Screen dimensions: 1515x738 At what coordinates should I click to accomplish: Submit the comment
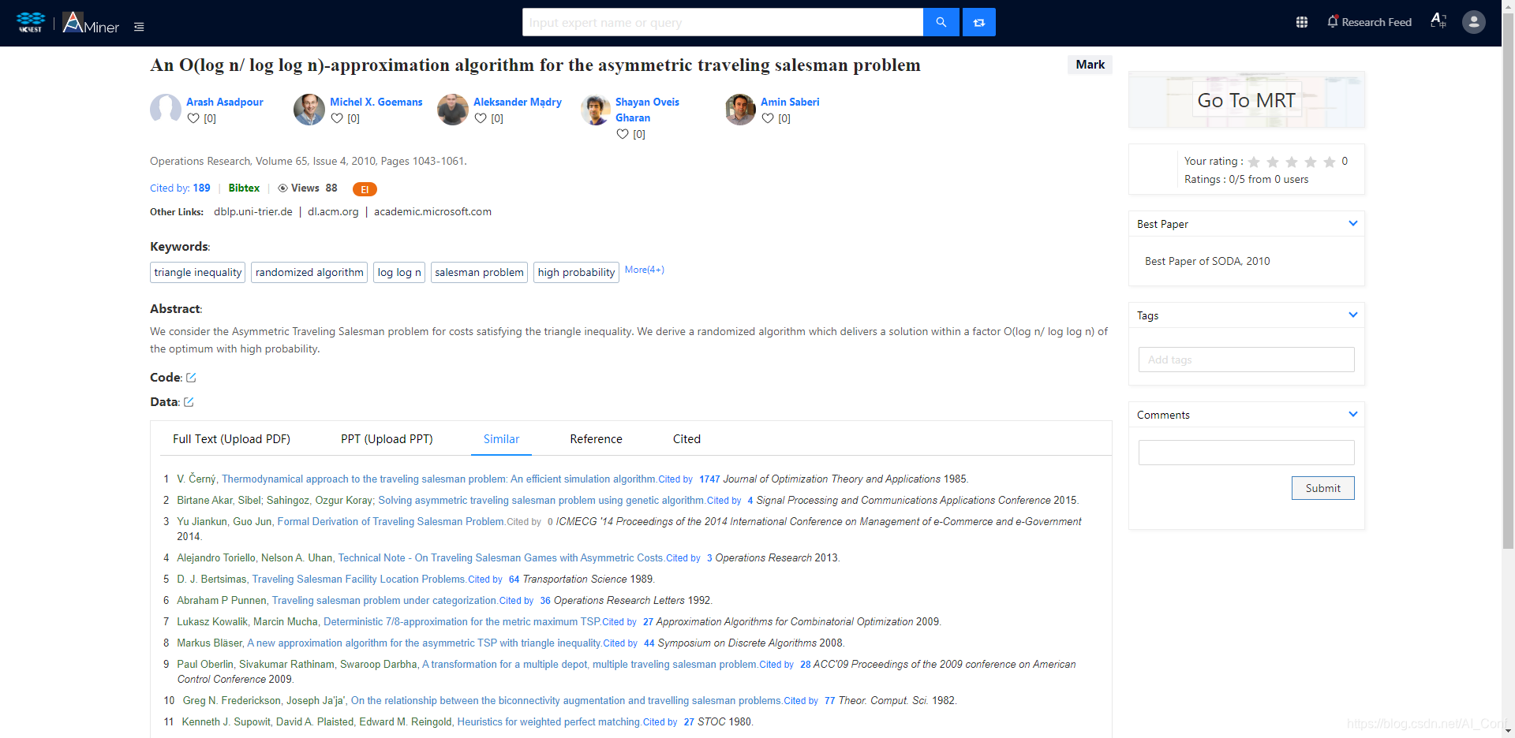[x=1322, y=488]
